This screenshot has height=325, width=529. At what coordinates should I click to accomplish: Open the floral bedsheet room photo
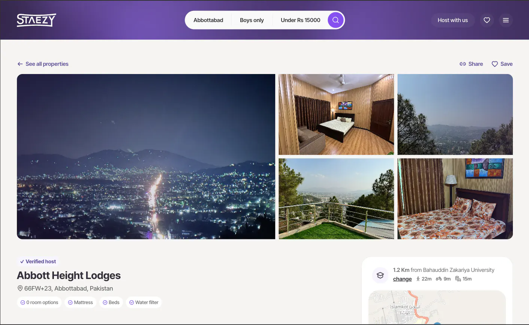tap(455, 199)
